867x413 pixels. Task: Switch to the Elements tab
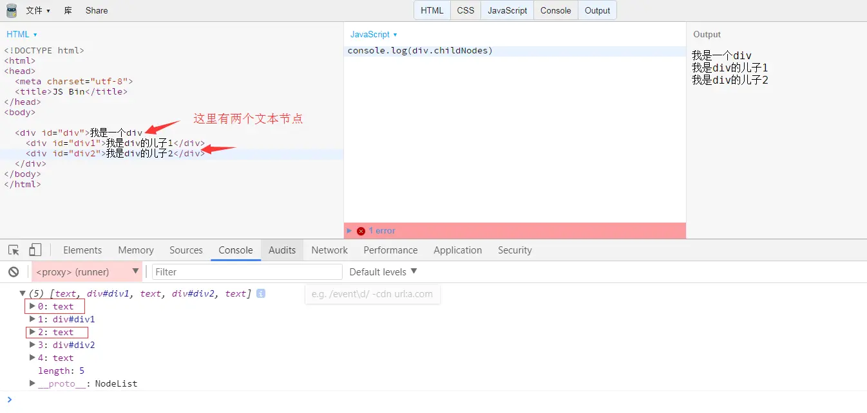82,250
